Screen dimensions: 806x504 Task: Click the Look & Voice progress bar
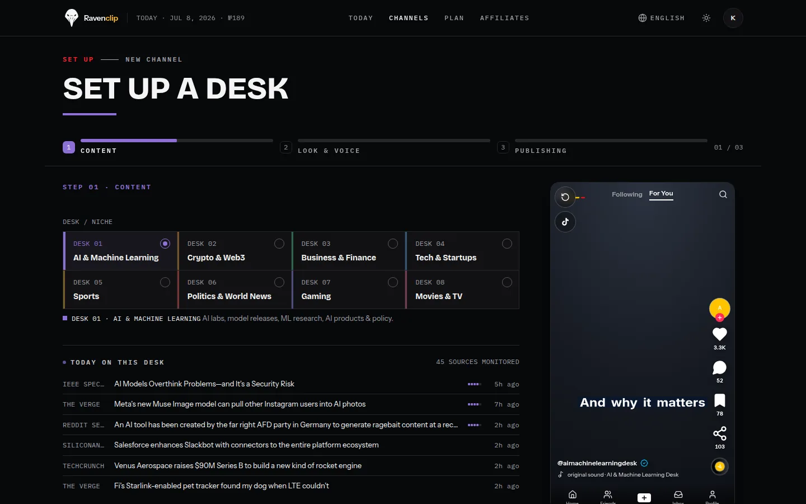tap(394, 141)
